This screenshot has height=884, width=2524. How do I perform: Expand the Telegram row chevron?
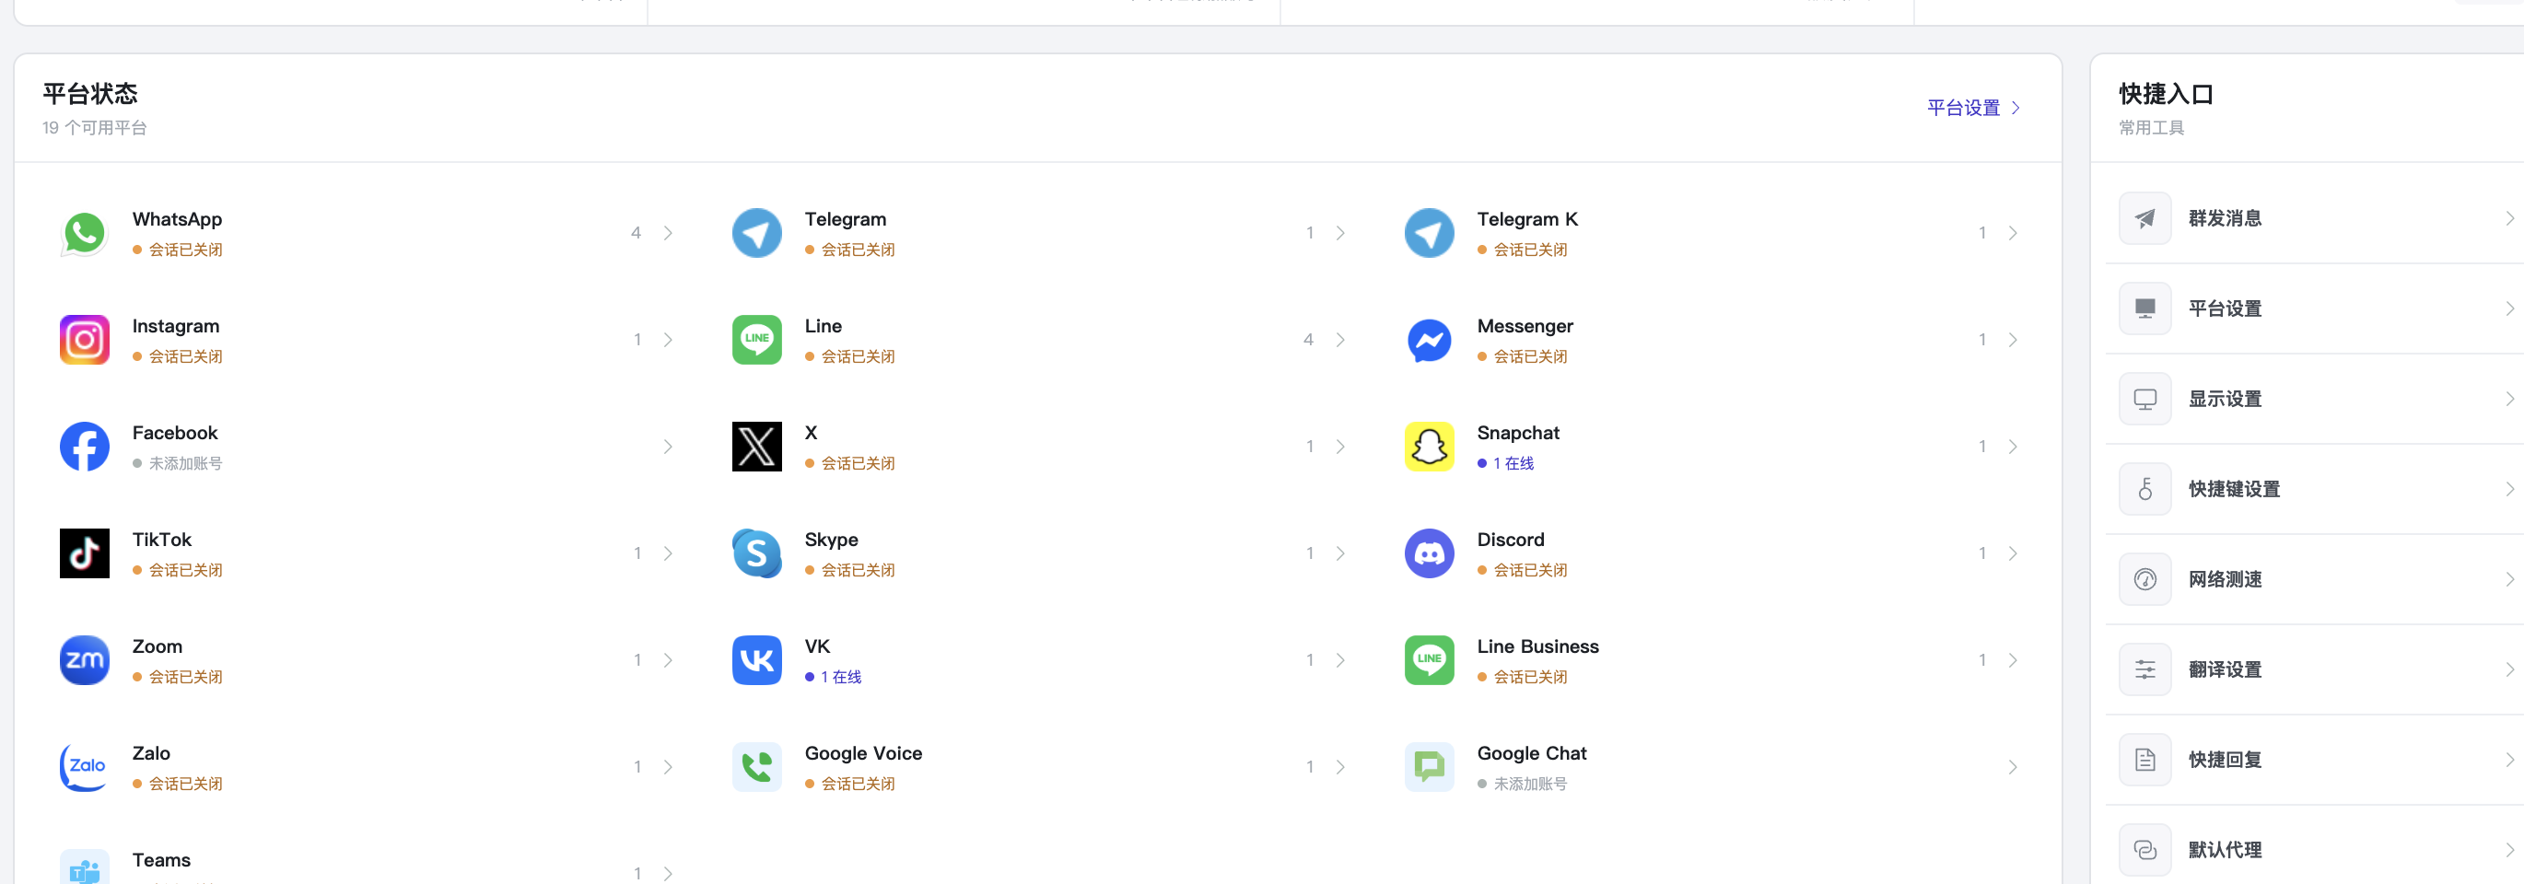point(1340,233)
